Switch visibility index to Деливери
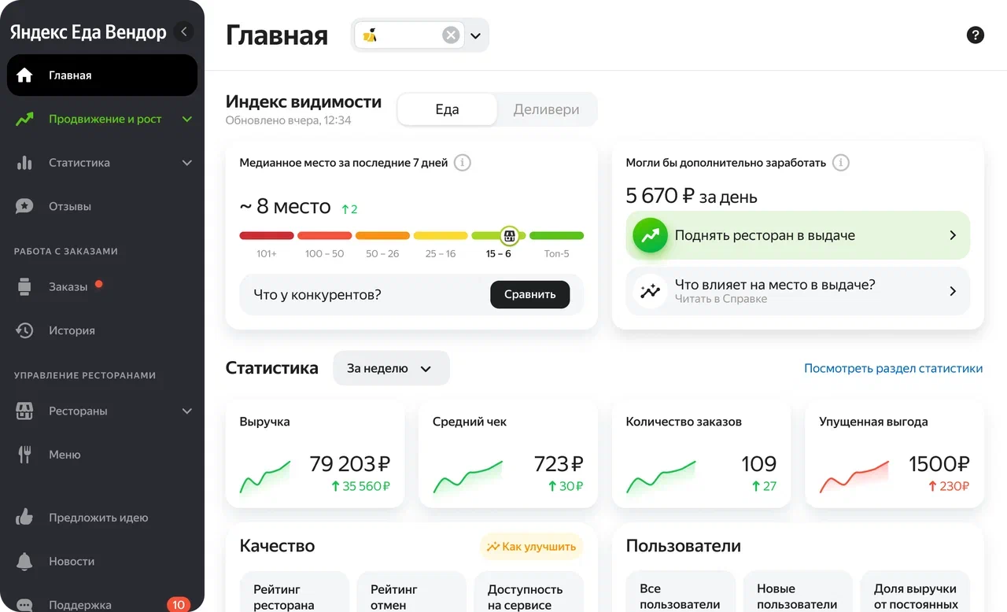Screen dimensions: 1007x612 click(546, 109)
